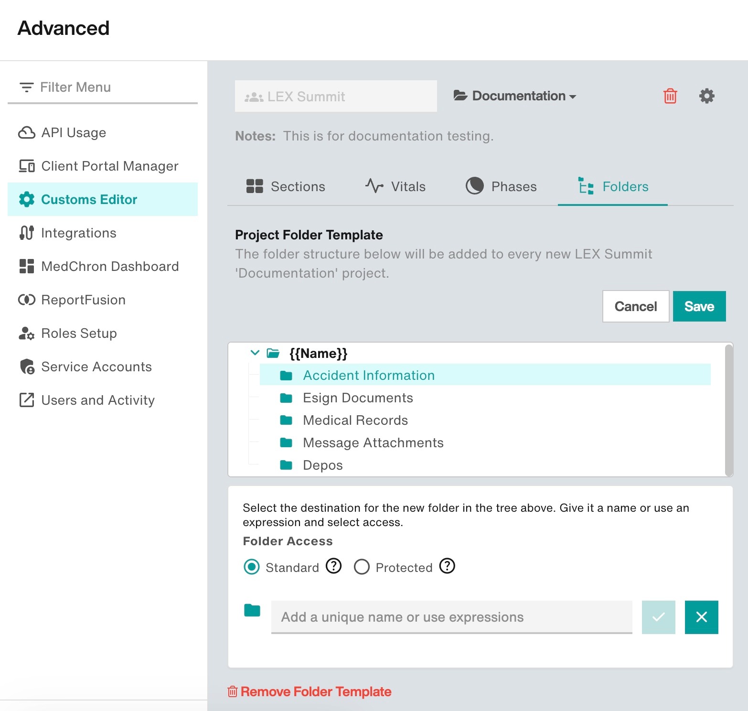Click the Client Portal Manager devices icon
This screenshot has height=711, width=748.
pos(27,166)
